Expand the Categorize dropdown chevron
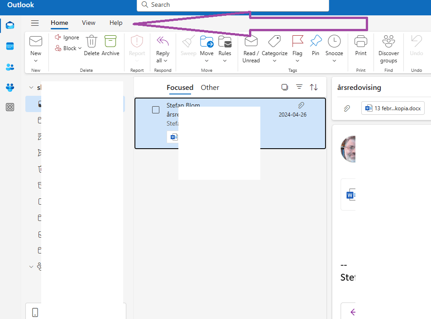Screen dimensions: 431x319 click(274, 61)
